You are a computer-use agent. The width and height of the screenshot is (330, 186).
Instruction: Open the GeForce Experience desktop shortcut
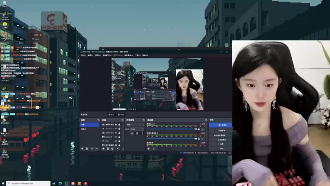click(5, 16)
